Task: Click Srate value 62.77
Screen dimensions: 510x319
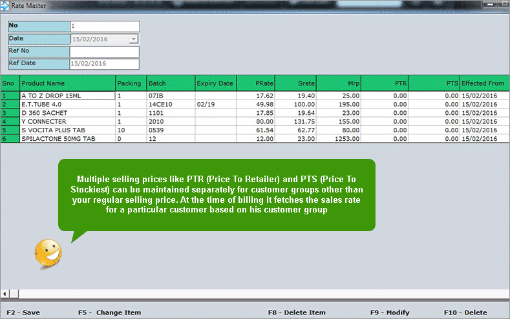Action: pyautogui.click(x=295, y=130)
